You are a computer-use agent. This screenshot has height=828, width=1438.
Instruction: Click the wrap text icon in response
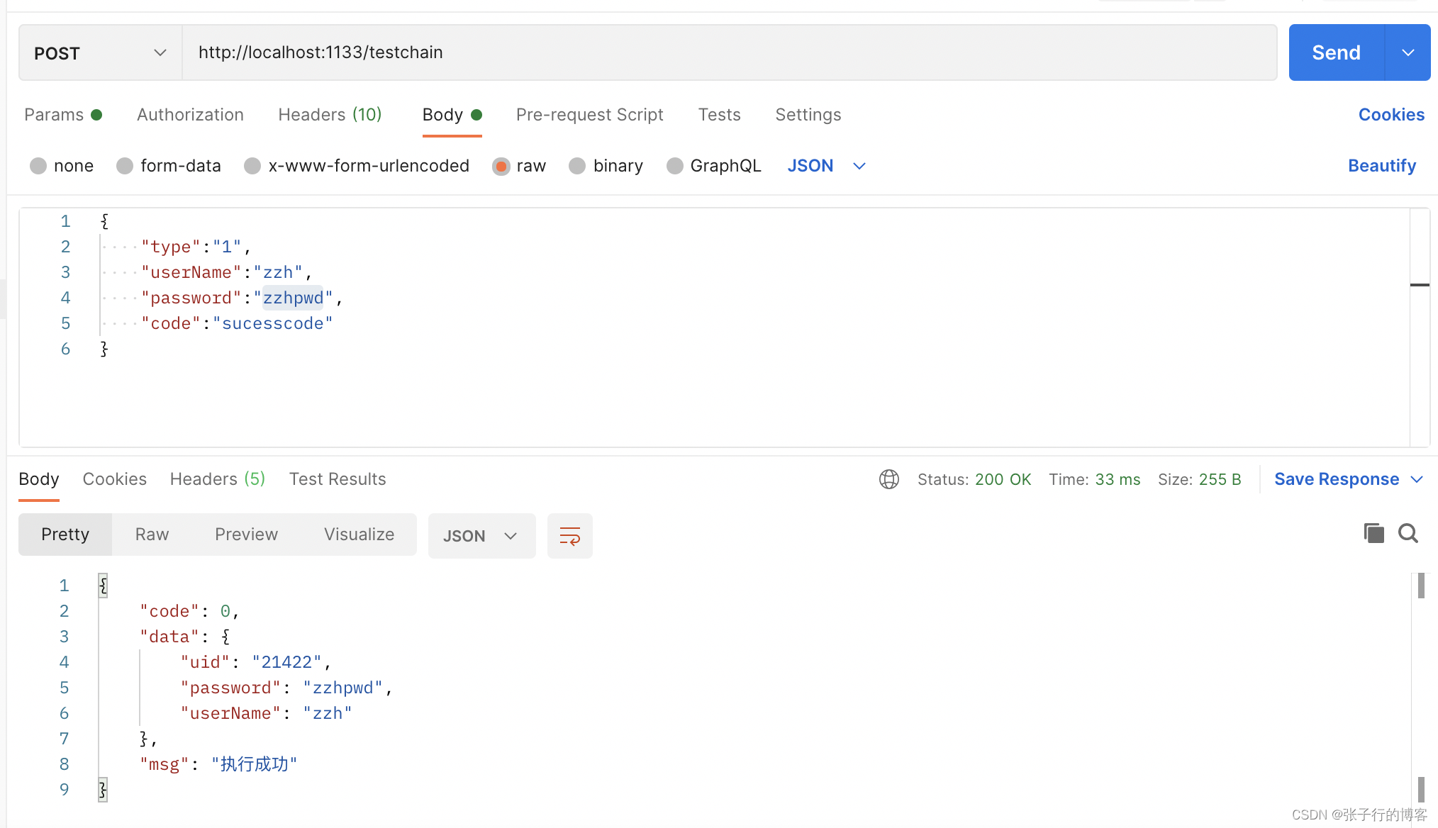[x=570, y=536]
